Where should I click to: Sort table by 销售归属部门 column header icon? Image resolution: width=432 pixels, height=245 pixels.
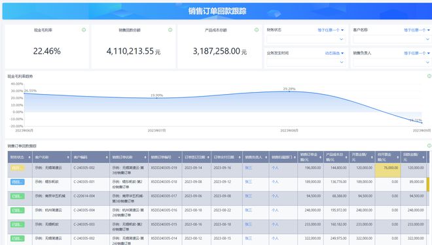point(295,157)
